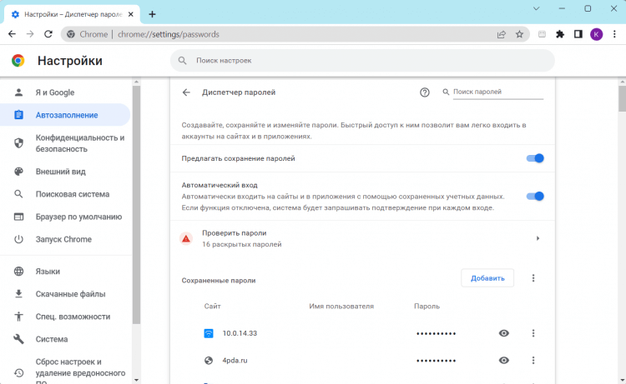Open more options next to Добавить
626x384 pixels.
(533, 278)
